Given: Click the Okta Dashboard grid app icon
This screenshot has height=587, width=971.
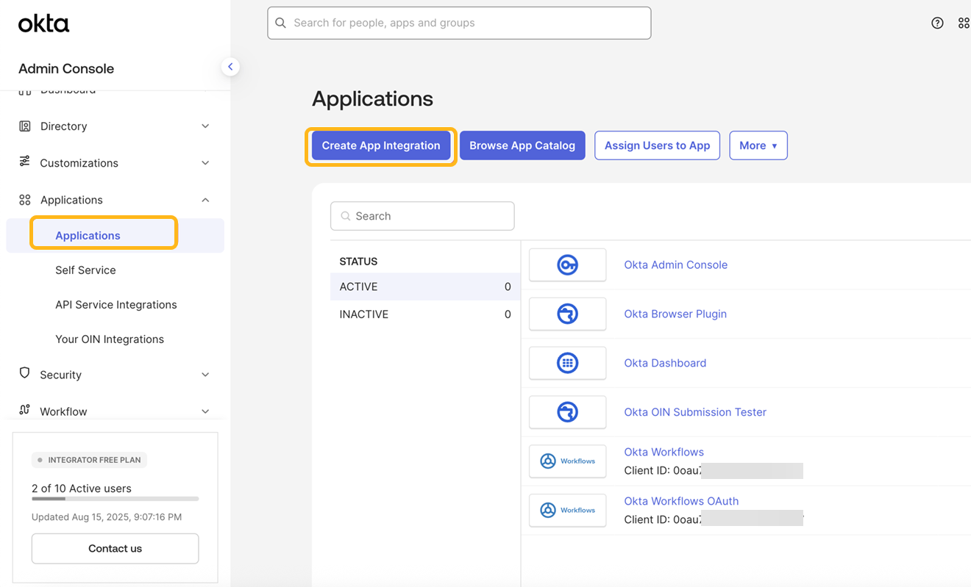Looking at the screenshot, I should click(x=567, y=363).
